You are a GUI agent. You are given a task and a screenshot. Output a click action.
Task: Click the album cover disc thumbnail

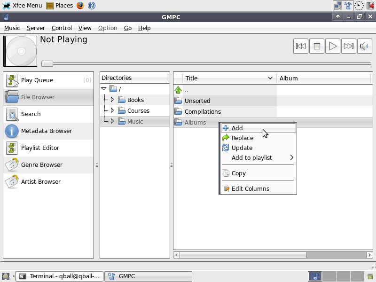pyautogui.click(x=20, y=51)
